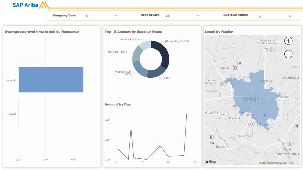Click the Bing logo on the map
The height and width of the screenshot is (170, 303).
click(x=210, y=161)
